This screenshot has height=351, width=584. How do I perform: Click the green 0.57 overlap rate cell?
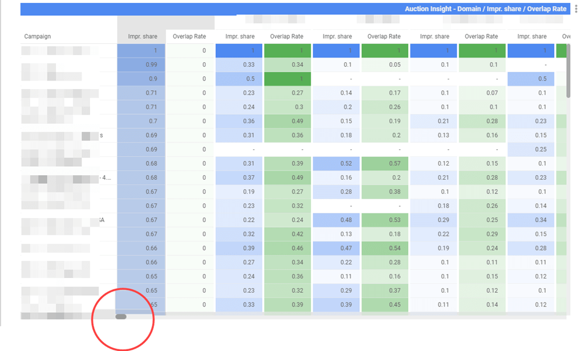coord(384,163)
